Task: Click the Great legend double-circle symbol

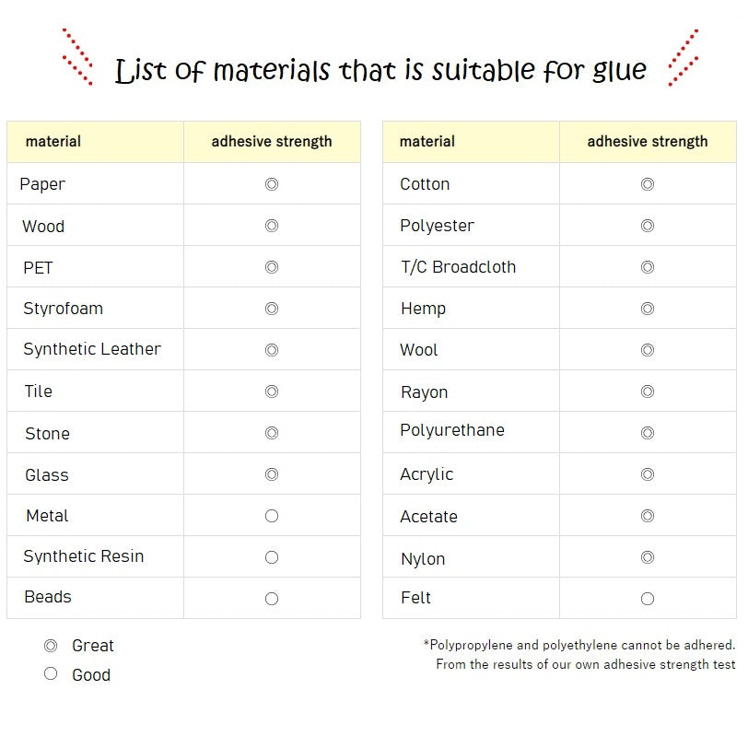Action: [51, 646]
